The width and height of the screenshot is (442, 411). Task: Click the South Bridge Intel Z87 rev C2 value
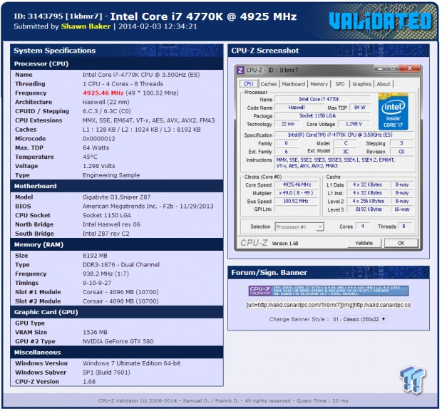pos(106,234)
